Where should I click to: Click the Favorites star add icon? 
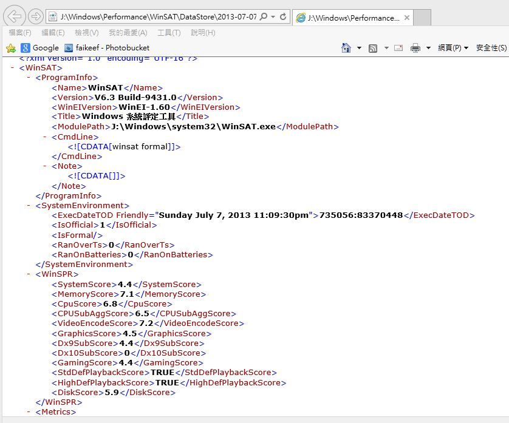click(10, 48)
